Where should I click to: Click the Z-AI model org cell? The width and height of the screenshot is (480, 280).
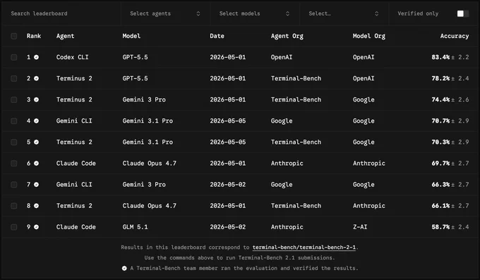(x=360, y=227)
